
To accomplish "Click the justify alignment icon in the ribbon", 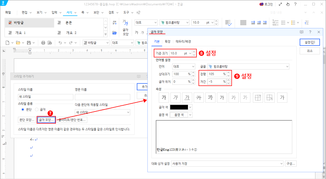I will (x=243, y=22).
